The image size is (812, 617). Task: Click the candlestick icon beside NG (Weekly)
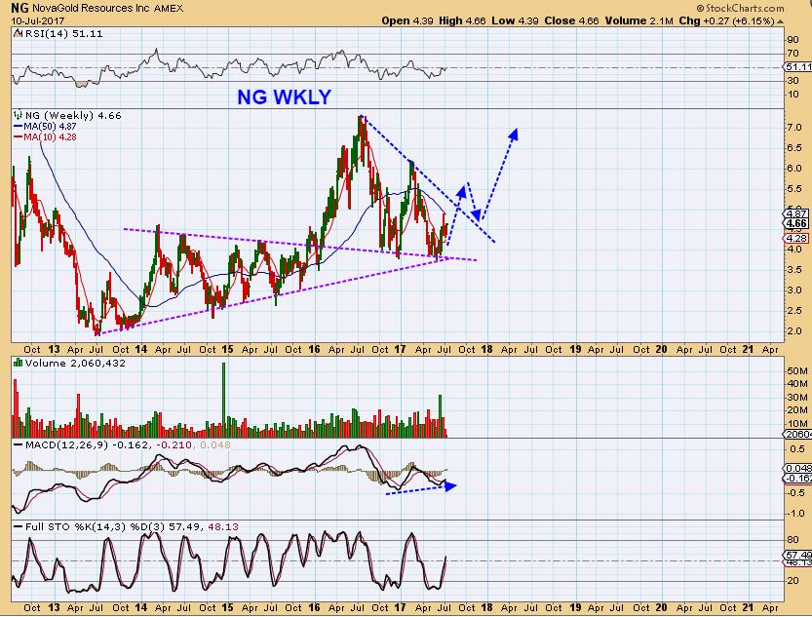pos(19,115)
